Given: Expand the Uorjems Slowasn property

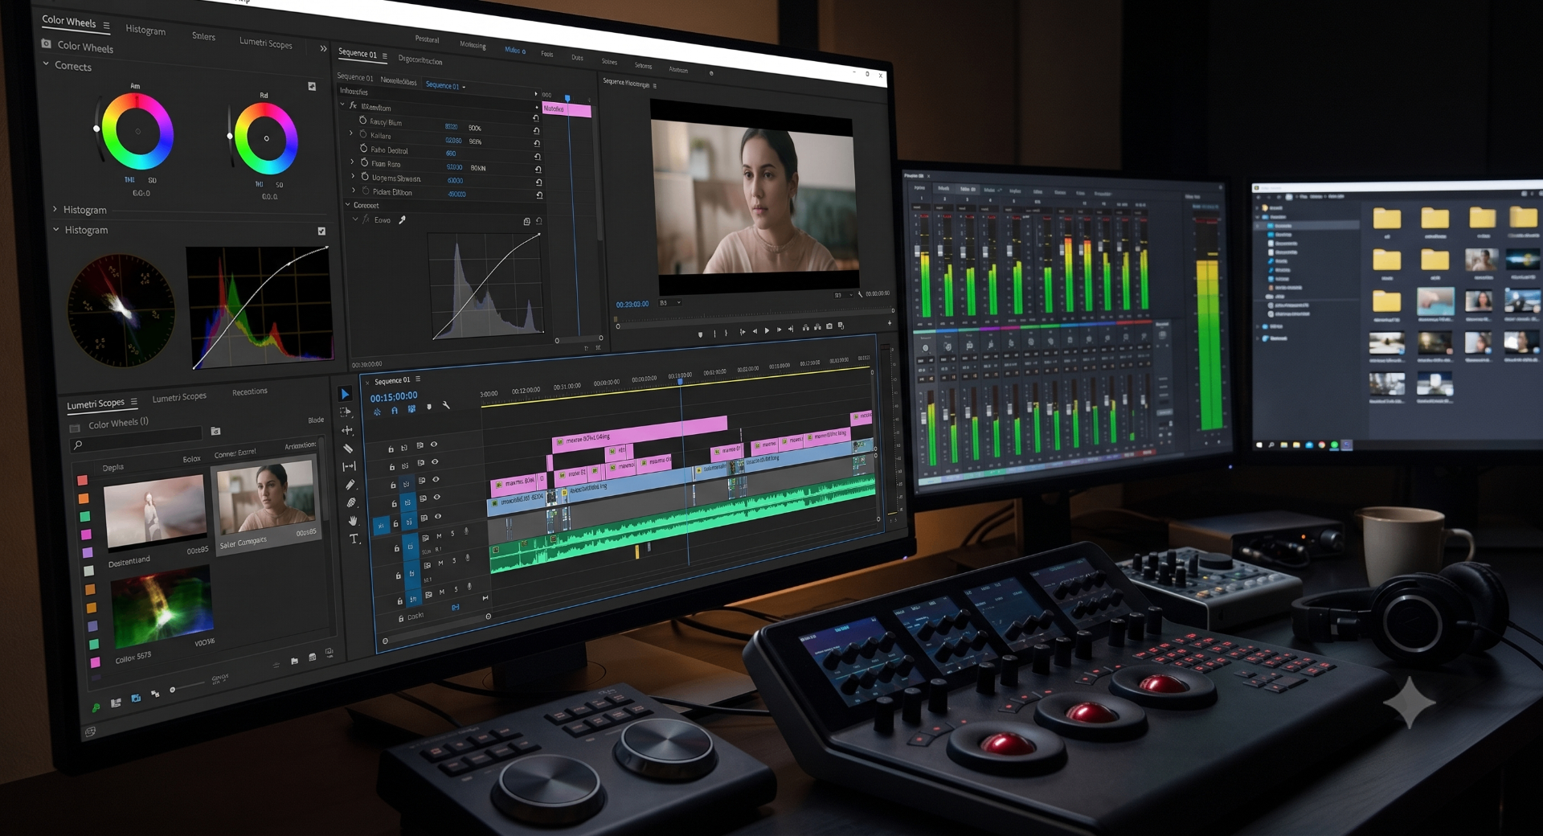Looking at the screenshot, I should [x=353, y=176].
